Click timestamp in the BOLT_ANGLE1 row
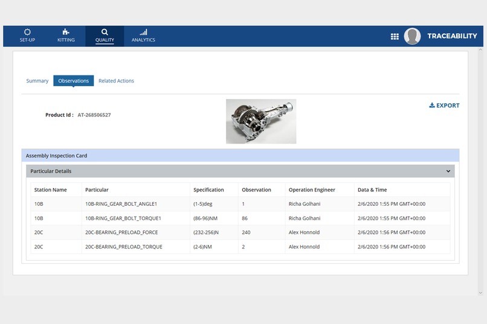The image size is (487, 324). [392, 204]
